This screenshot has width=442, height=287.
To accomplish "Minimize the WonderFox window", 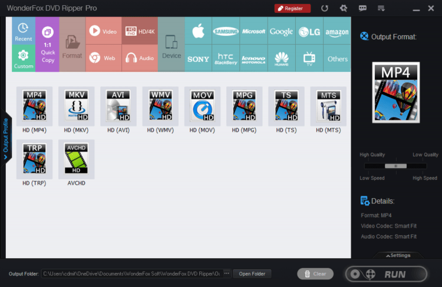I will click(x=416, y=9).
